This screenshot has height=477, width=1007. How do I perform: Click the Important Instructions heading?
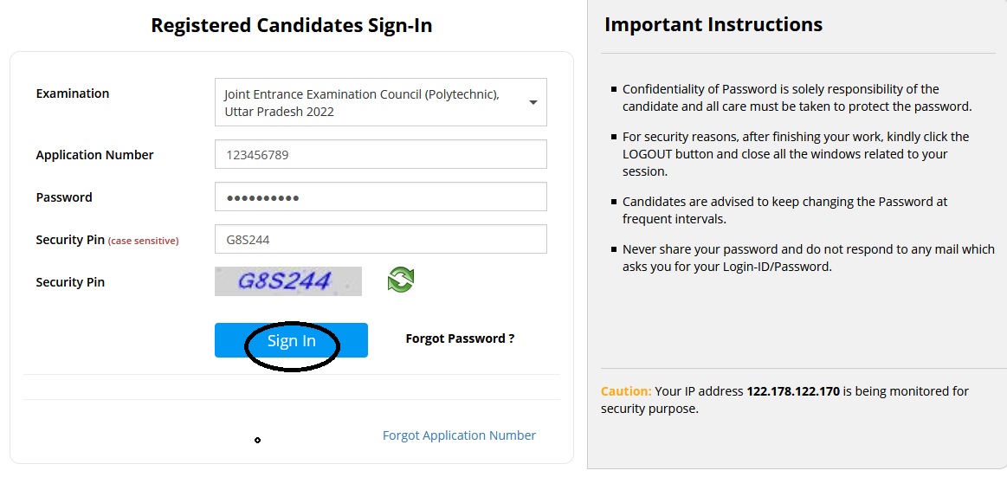713,24
